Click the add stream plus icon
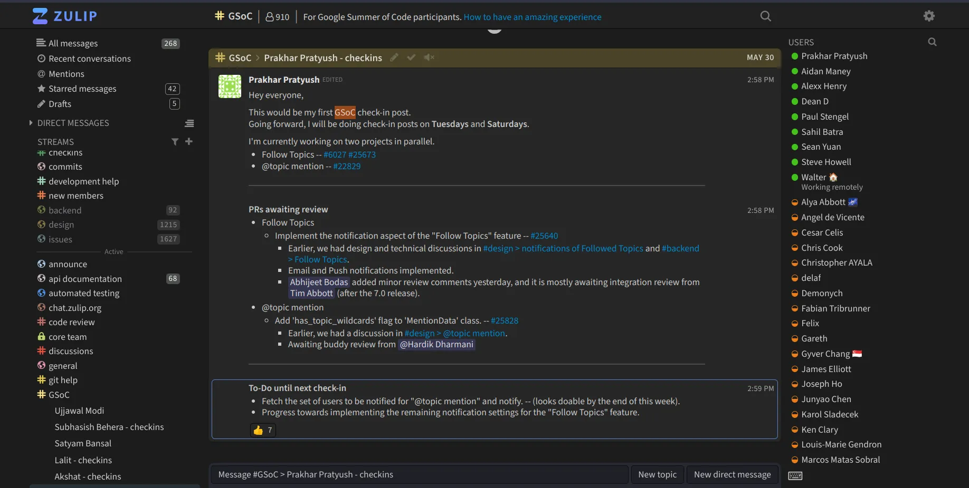The image size is (969, 488). tap(189, 142)
